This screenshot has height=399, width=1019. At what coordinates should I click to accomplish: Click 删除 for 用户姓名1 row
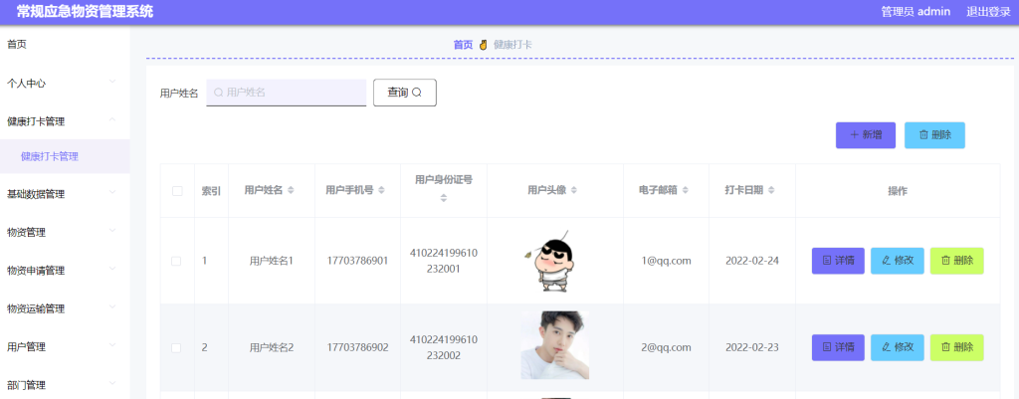click(x=956, y=261)
